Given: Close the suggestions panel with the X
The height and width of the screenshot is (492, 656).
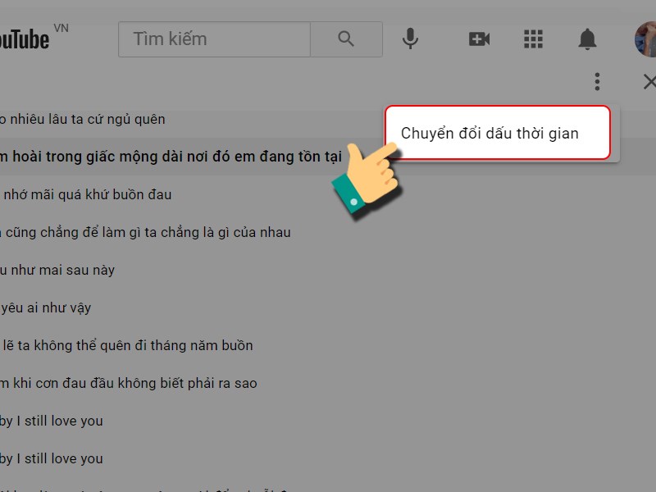Looking at the screenshot, I should [x=650, y=81].
